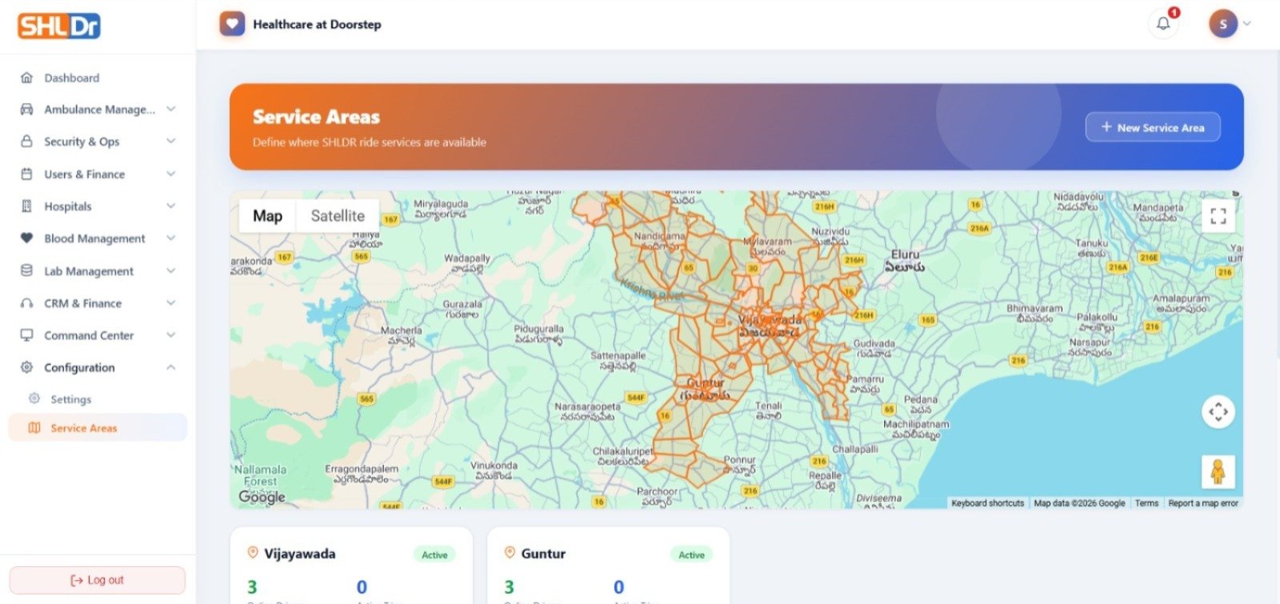Click the CRM & Finance headset icon
This screenshot has width=1280, height=604.
[26, 303]
